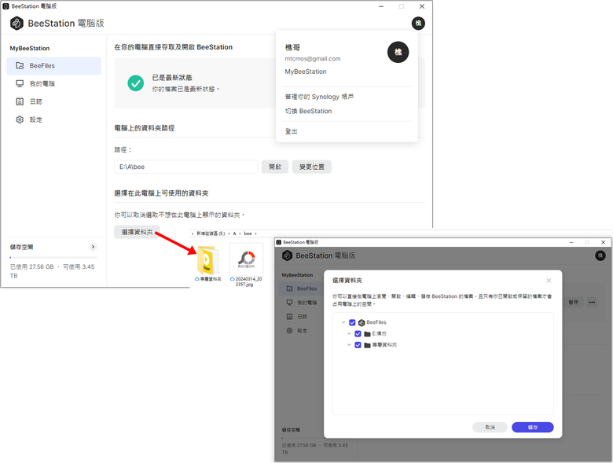The image size is (613, 463).
Task: Click 新增磁碟區 (E:) in the Explorer breadcrumb
Action: [x=211, y=233]
